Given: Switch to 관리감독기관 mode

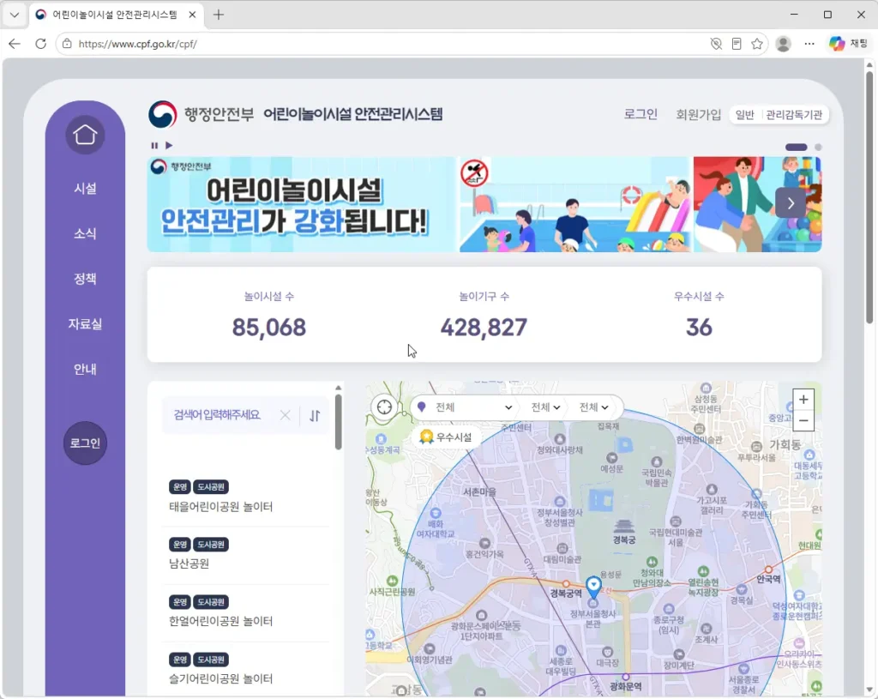Looking at the screenshot, I should (794, 115).
